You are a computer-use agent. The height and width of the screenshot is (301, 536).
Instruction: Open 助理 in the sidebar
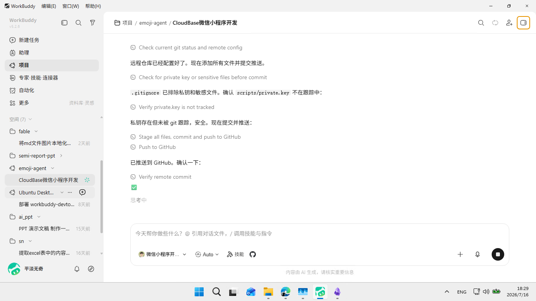(x=52, y=53)
